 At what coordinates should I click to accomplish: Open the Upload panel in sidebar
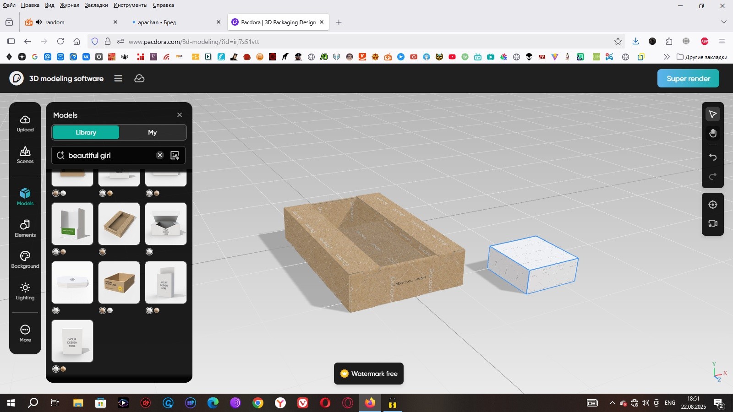(25, 124)
